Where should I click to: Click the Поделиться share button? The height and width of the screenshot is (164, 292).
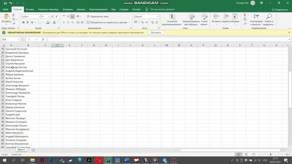click(280, 9)
